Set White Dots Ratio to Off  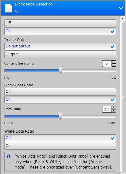pos(60,138)
